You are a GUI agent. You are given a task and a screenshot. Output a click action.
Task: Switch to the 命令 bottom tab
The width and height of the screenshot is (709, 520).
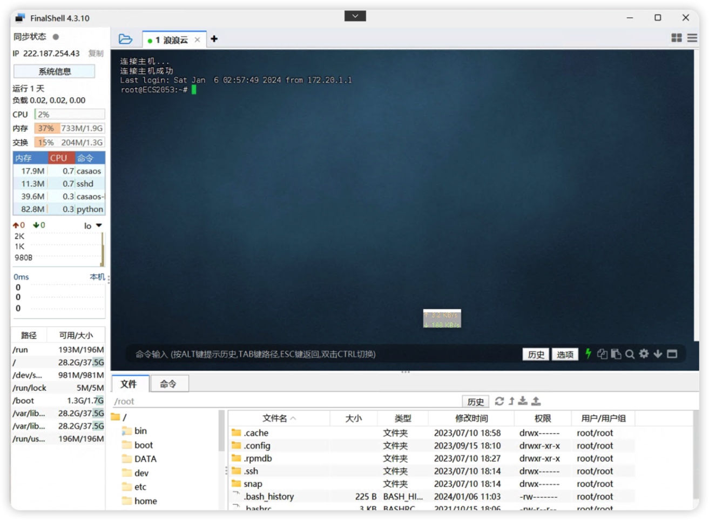(168, 383)
